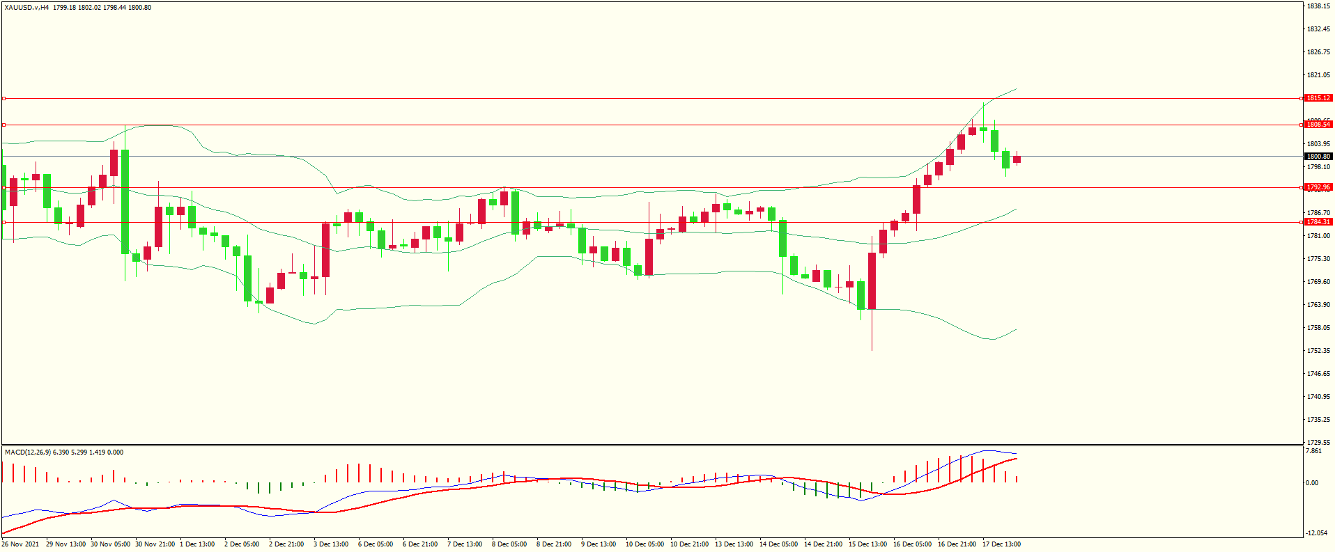Click the 16 Dec 21:00 time label
This screenshot has height=552, width=1335.
click(957, 544)
